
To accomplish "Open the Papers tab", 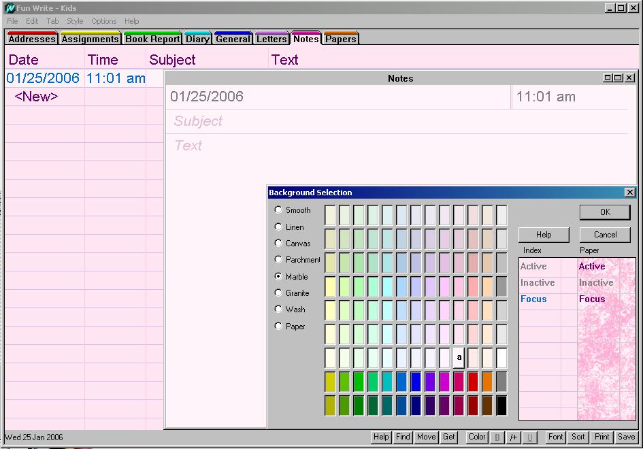I will pos(341,38).
